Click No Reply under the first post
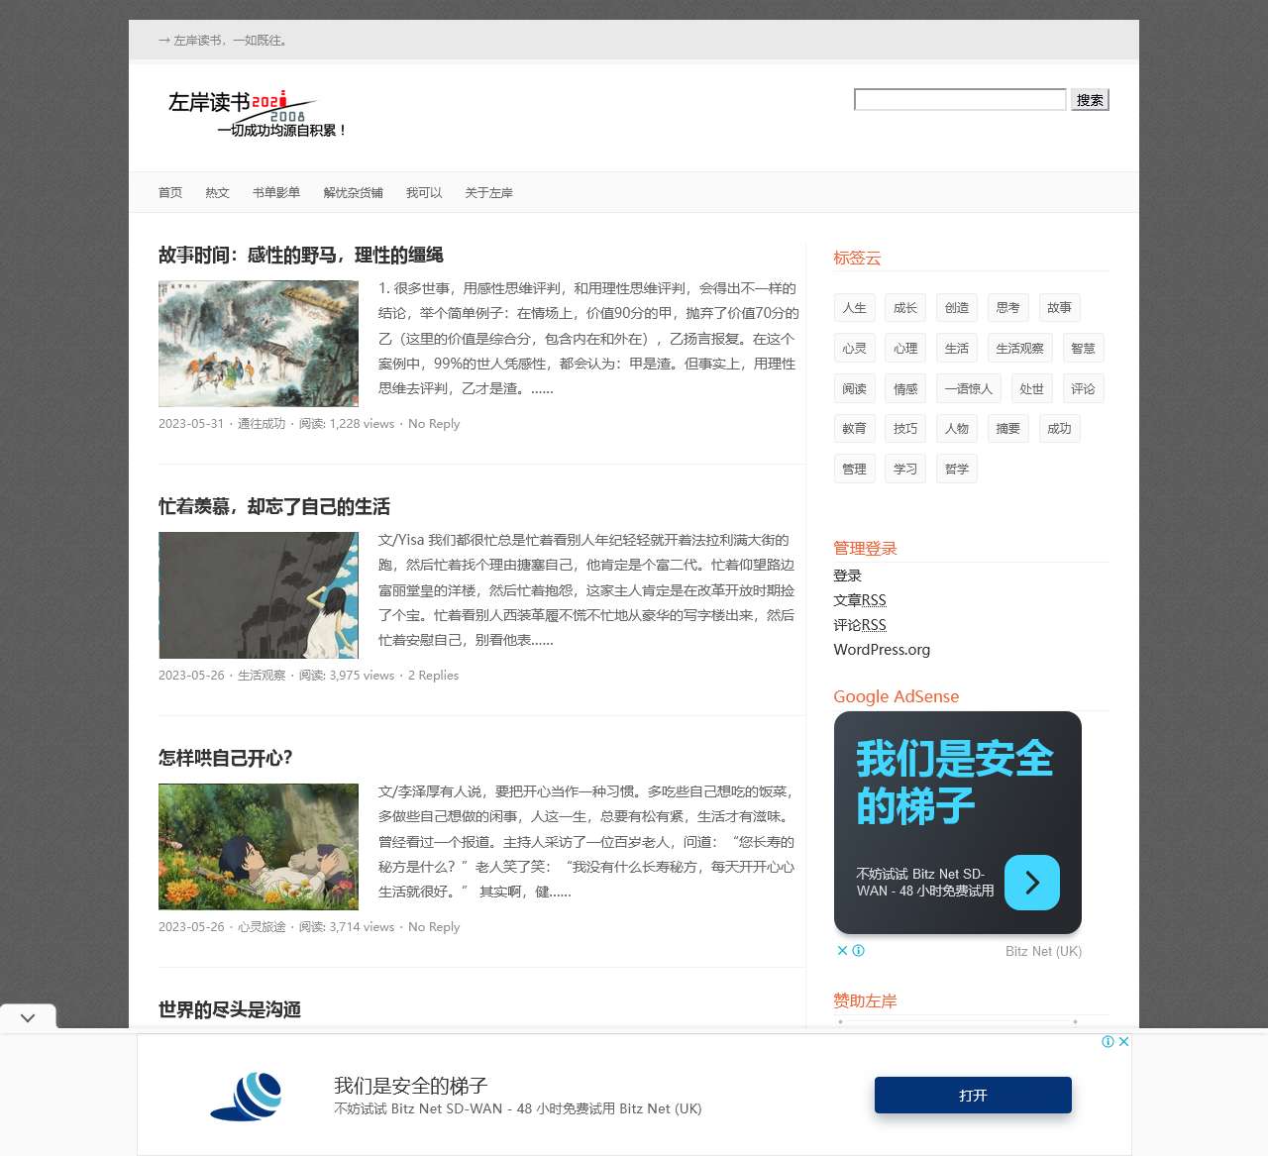 (434, 423)
